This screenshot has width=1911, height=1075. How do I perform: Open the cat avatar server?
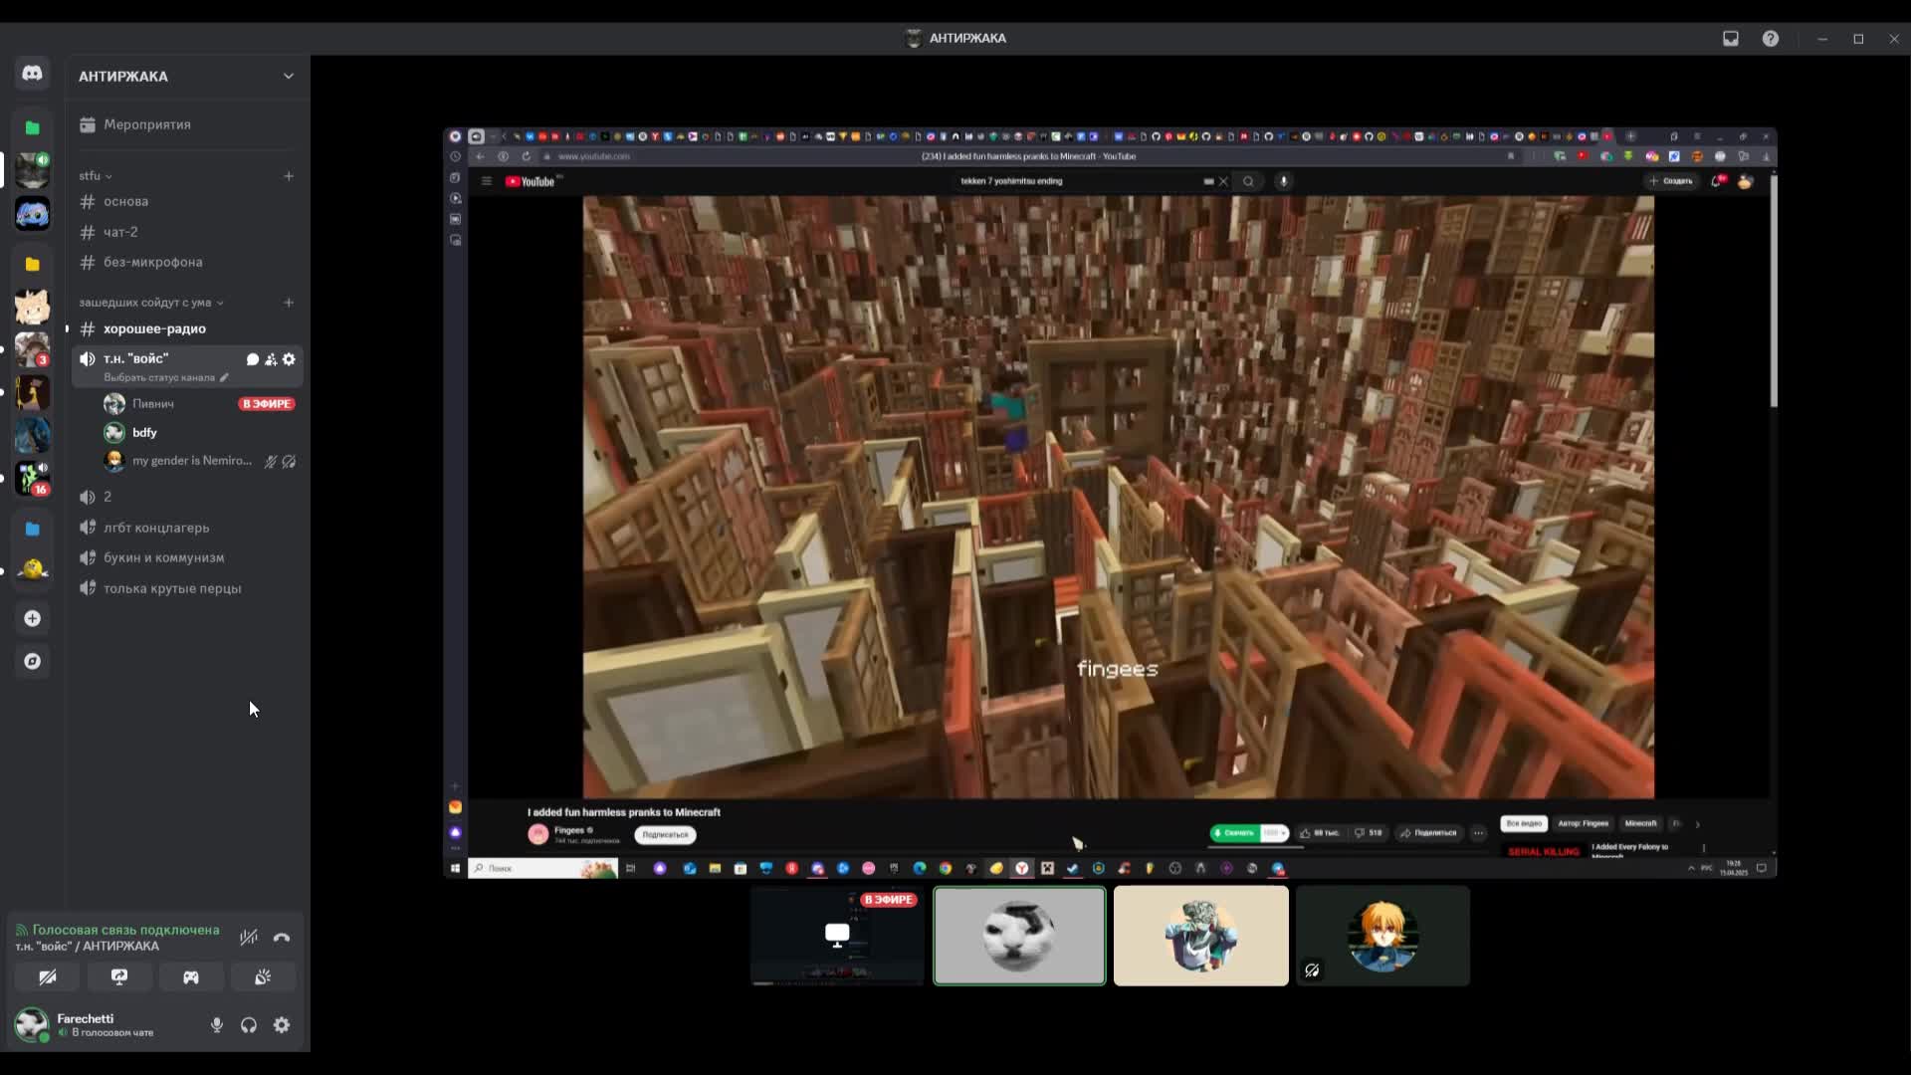[x=32, y=307]
